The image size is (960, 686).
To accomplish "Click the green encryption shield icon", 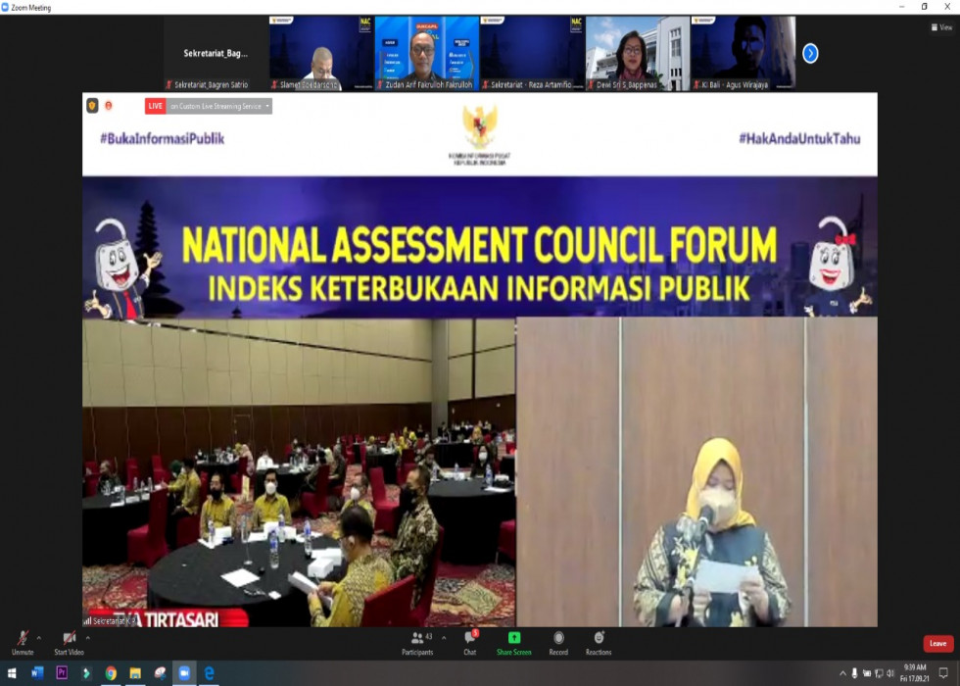I will pyautogui.click(x=92, y=106).
